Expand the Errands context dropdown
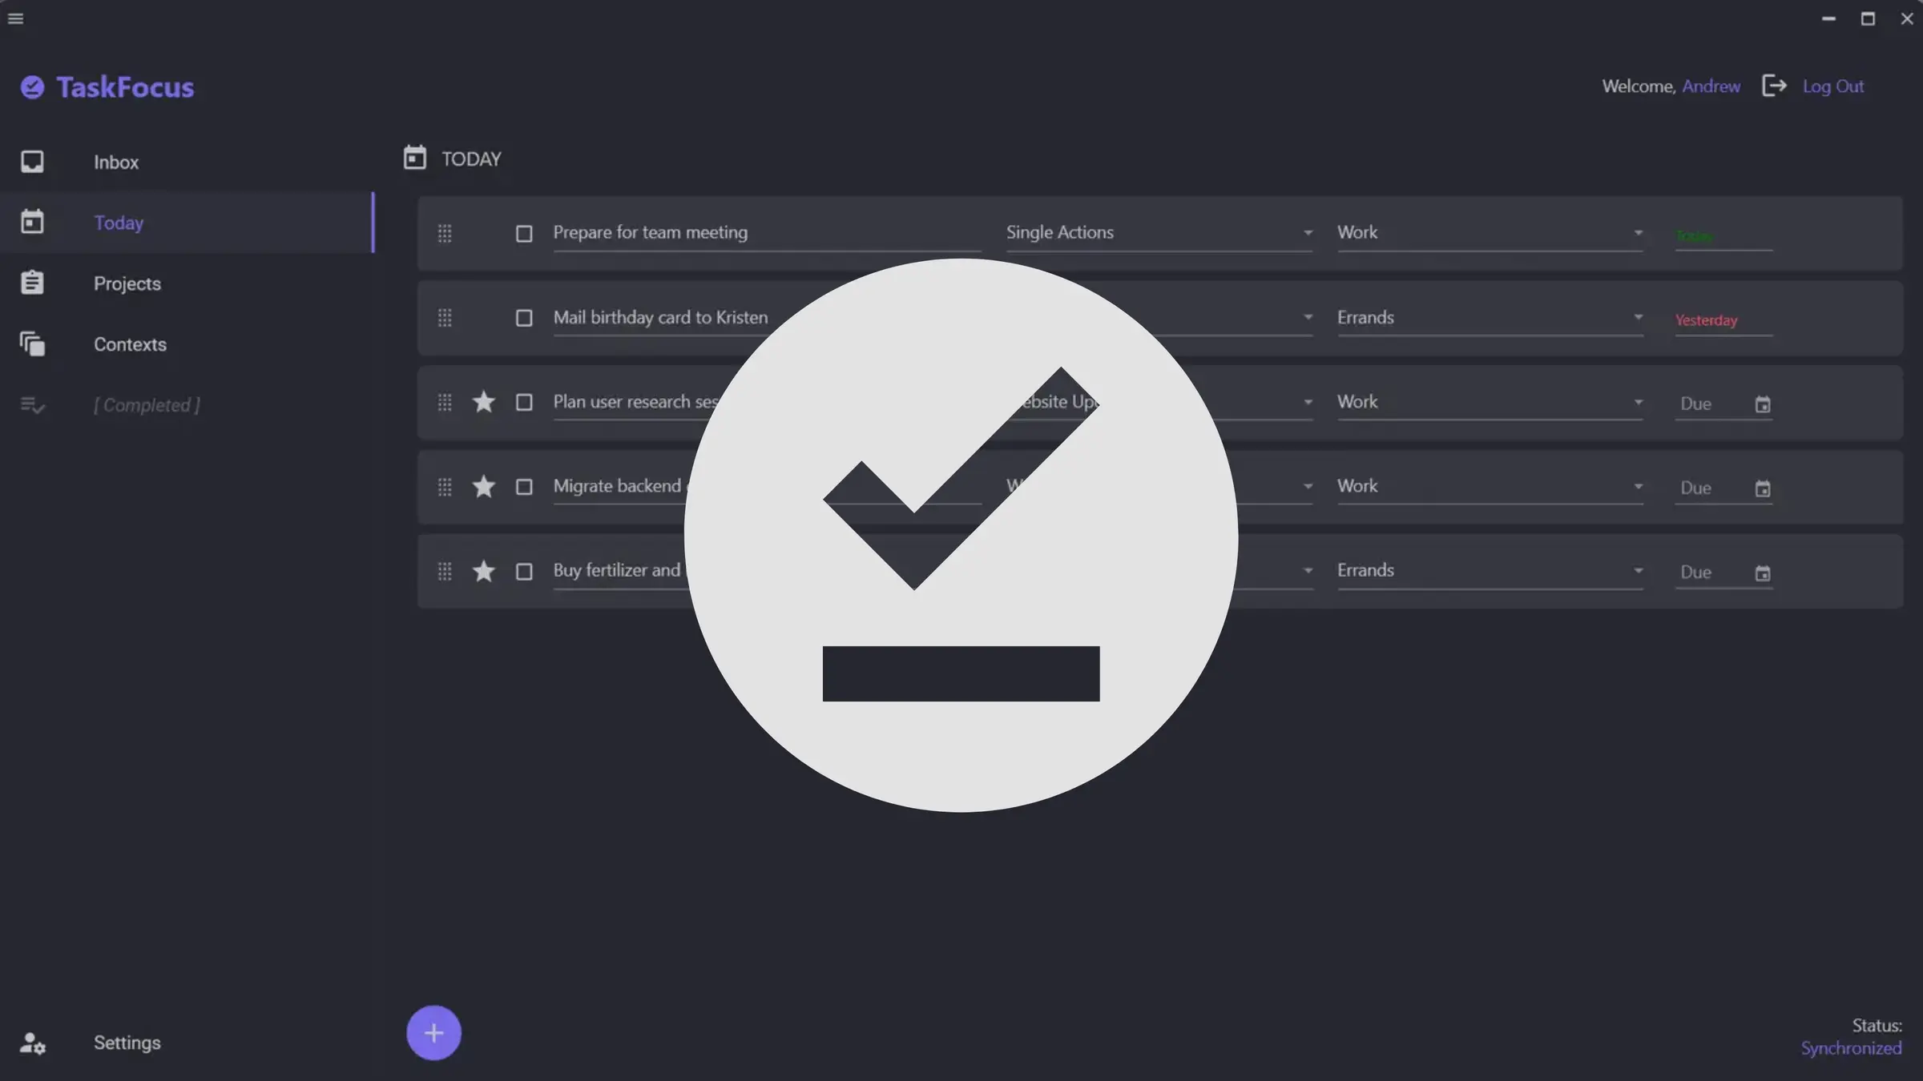The width and height of the screenshot is (1923, 1081). coord(1639,318)
